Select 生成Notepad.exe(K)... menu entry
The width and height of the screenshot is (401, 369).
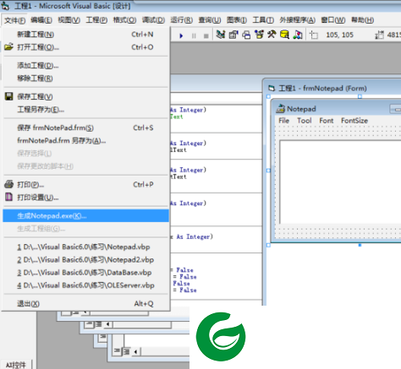point(85,216)
